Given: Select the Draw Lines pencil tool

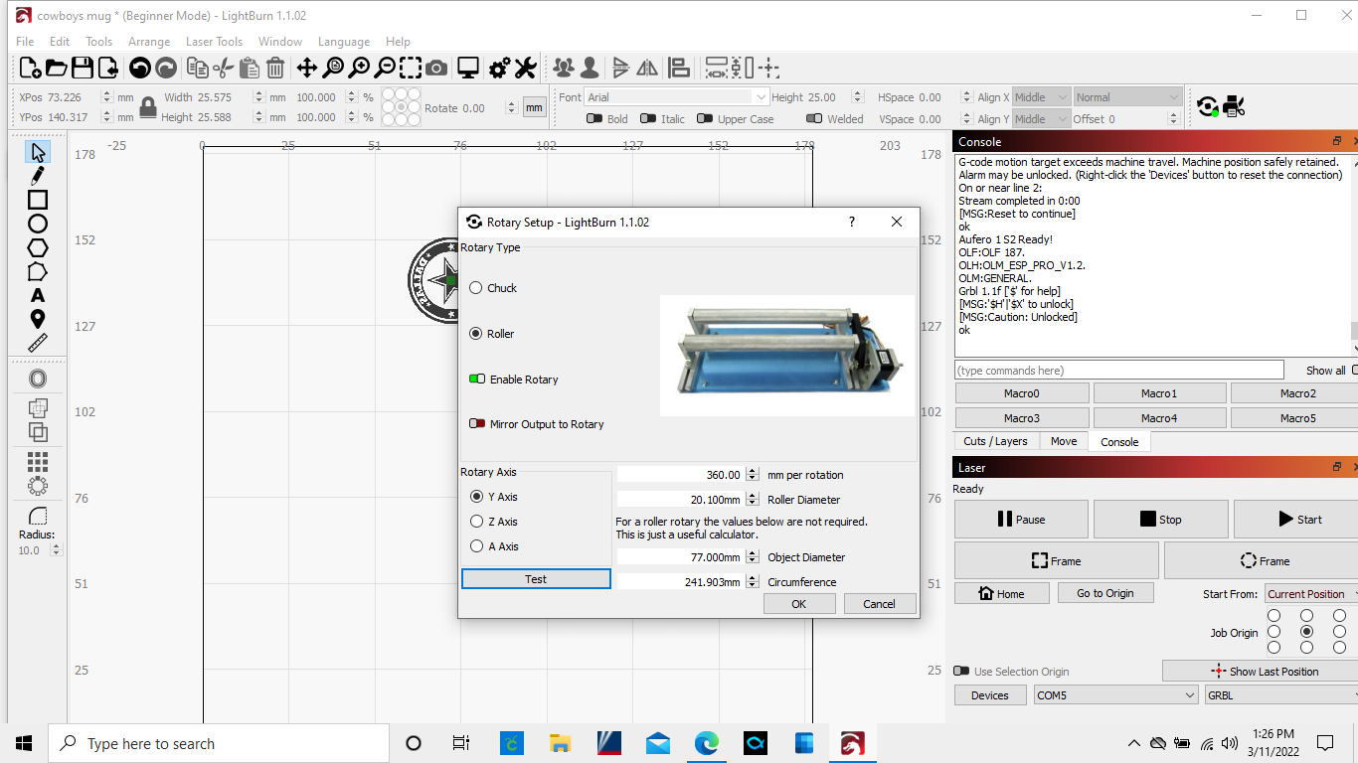Looking at the screenshot, I should point(38,176).
